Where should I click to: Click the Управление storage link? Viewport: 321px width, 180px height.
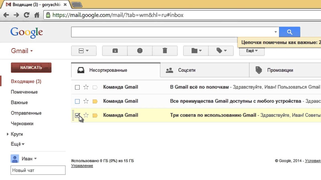pos(82,166)
